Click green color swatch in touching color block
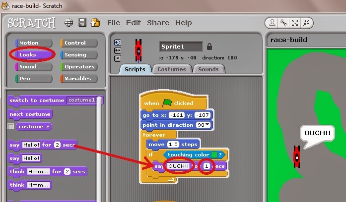This screenshot has height=202, width=346. point(214,154)
